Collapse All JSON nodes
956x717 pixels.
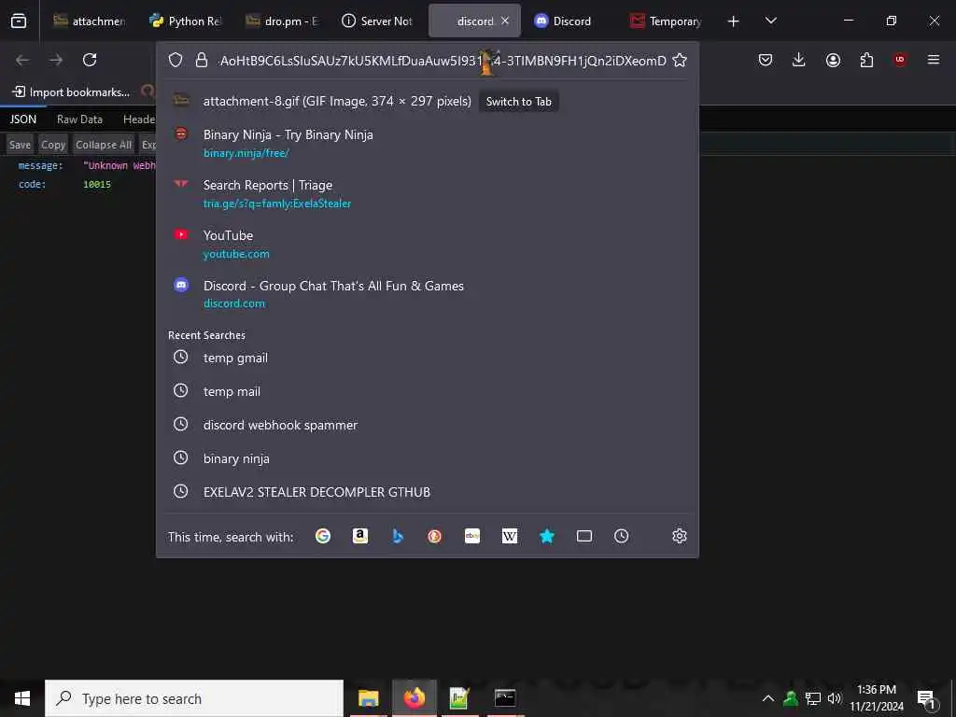[104, 145]
